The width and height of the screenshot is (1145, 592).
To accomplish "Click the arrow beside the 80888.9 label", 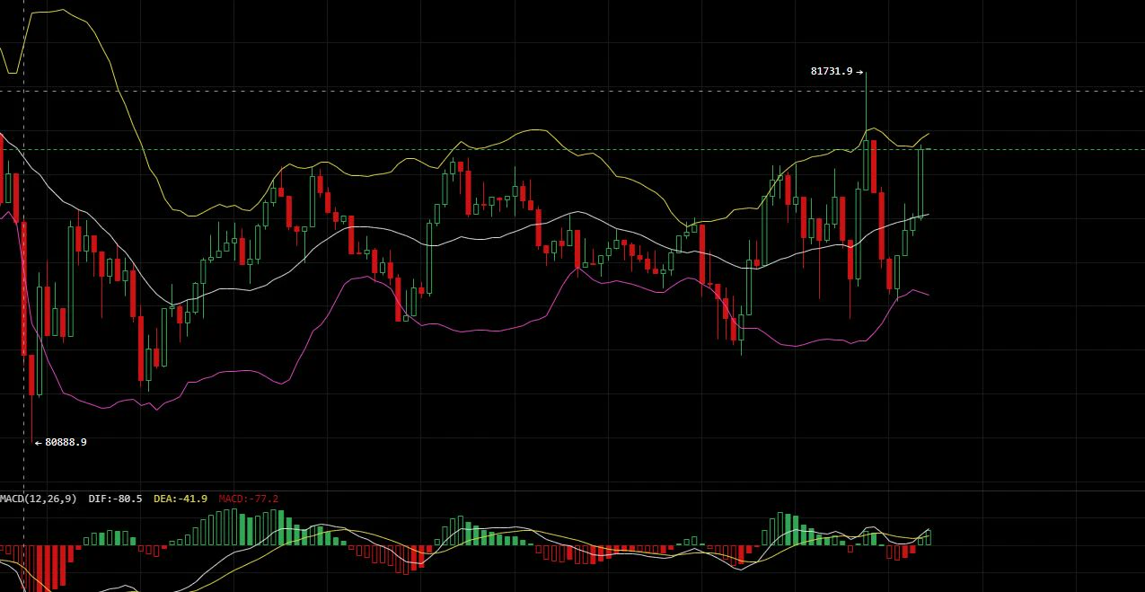I will (38, 442).
